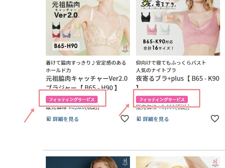Select the blue lace bra variant
The height and width of the screenshot is (168, 225).
(x=66, y=34)
